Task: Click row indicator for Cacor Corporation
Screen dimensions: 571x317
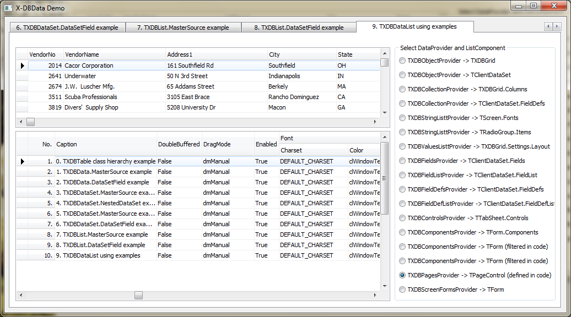Action: click(x=22, y=65)
